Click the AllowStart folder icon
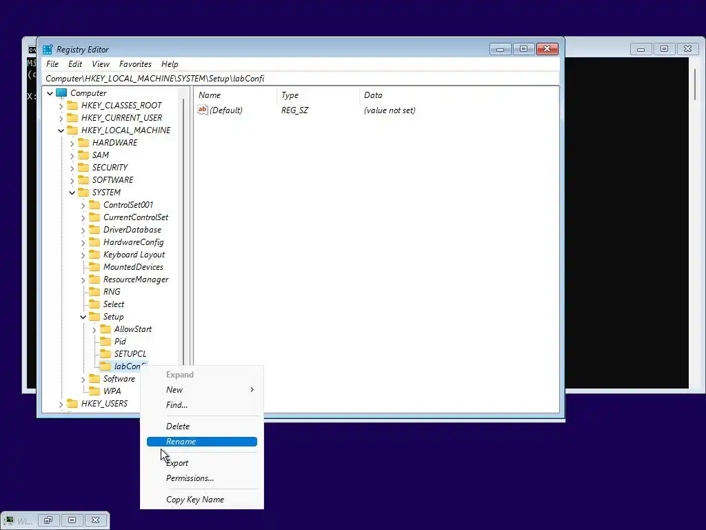 pyautogui.click(x=105, y=329)
